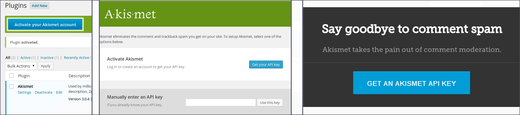The image size is (520, 115).
Task: Click Get your API key button
Action: pyautogui.click(x=266, y=64)
